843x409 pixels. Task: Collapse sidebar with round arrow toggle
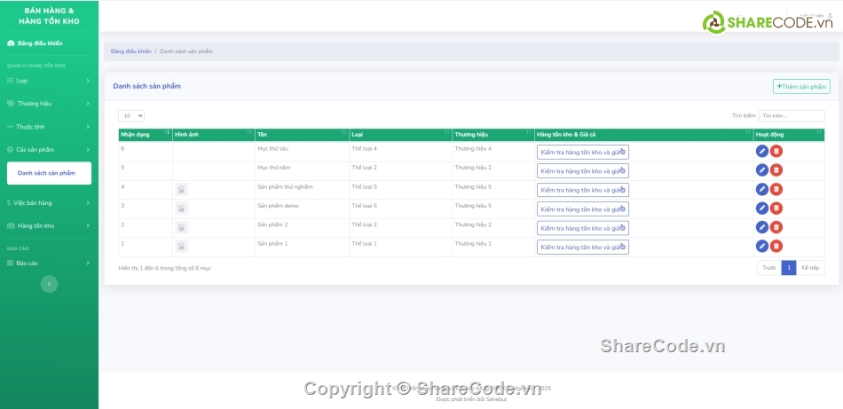click(x=50, y=283)
